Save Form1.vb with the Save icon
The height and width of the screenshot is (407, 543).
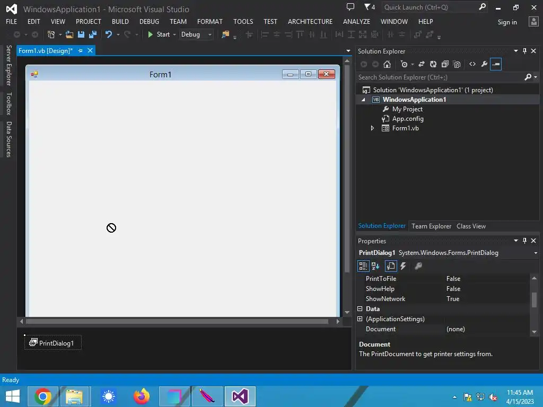click(81, 34)
